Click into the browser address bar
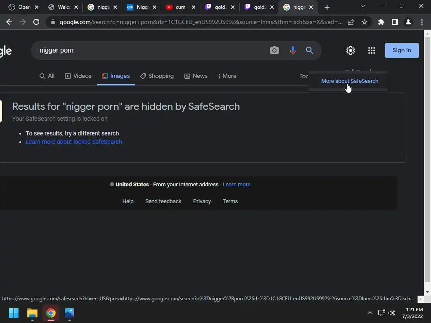431x323 pixels. (x=201, y=22)
